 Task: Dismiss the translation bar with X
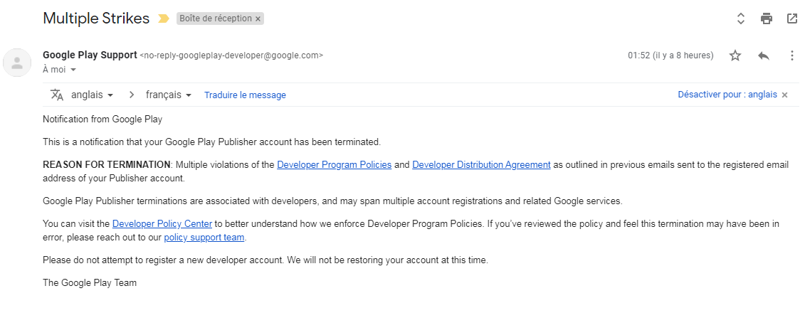pos(784,95)
